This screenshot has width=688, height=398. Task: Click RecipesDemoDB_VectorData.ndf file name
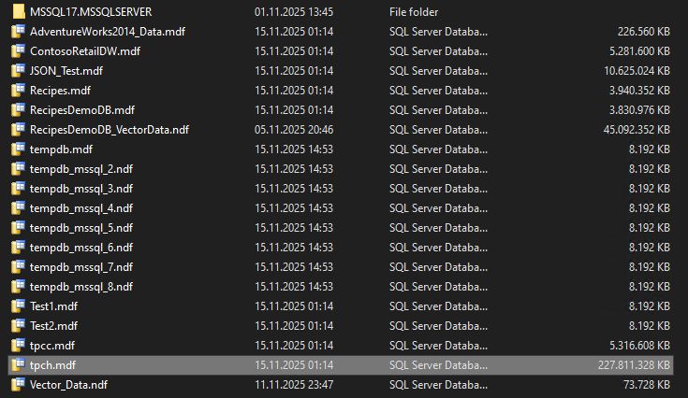110,130
